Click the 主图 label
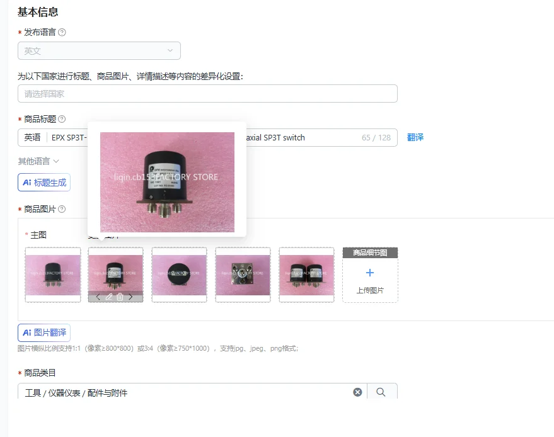Image resolution: width=554 pixels, height=437 pixels. pyautogui.click(x=38, y=235)
